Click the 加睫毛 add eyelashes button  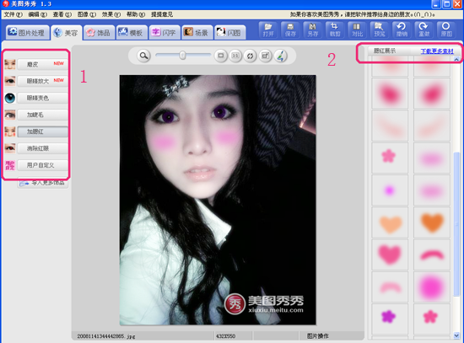43,115
